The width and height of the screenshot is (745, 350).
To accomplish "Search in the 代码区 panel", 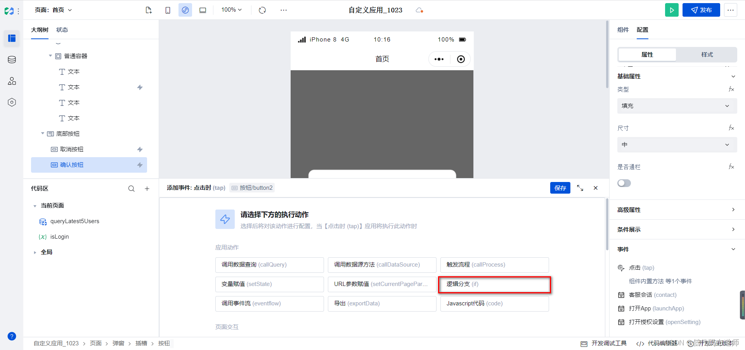I will (x=132, y=189).
